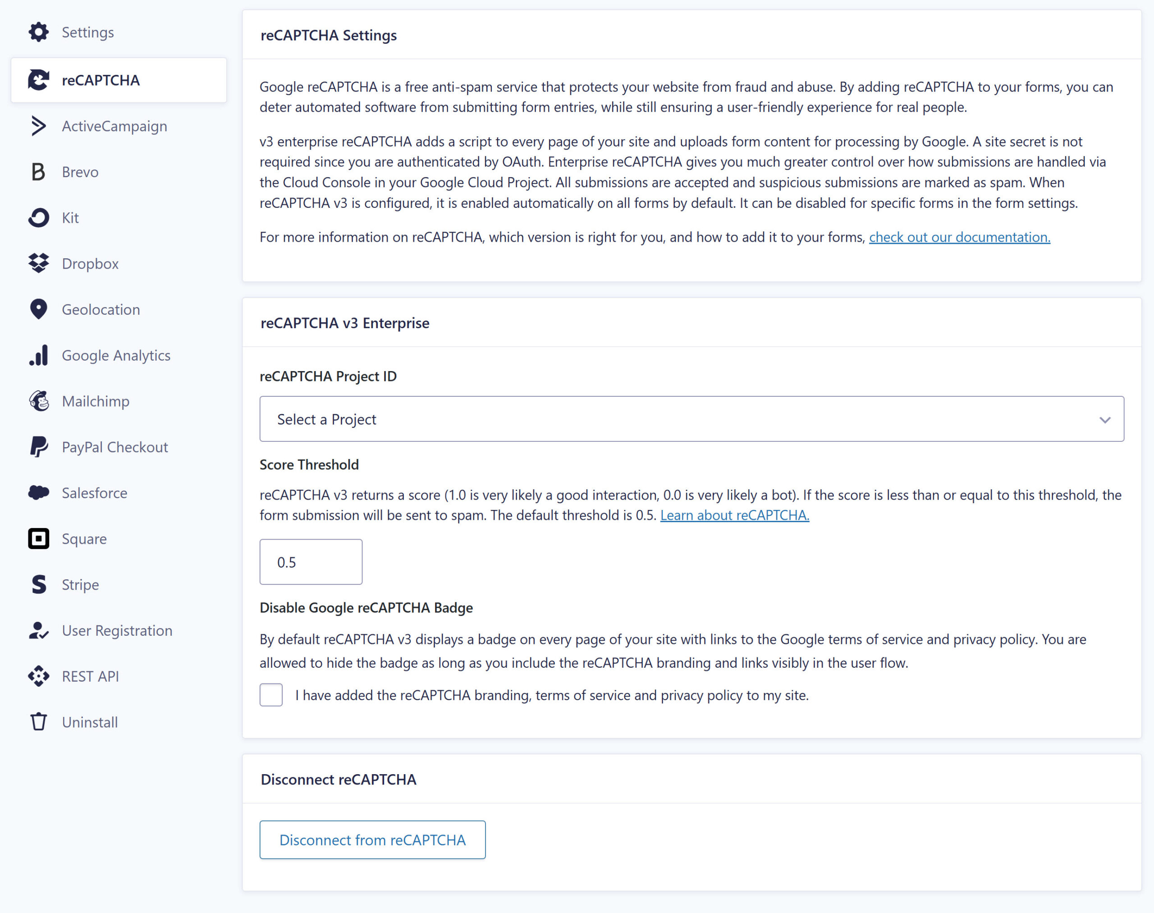
Task: Click the Kit circular icon
Action: [38, 218]
